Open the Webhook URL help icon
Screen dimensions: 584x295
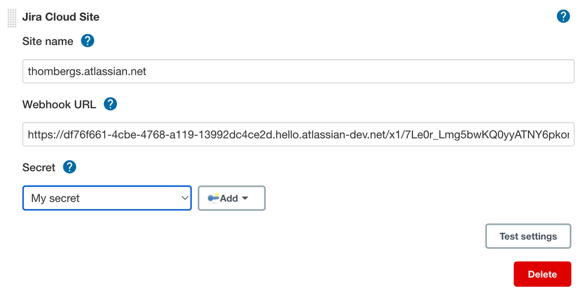[x=110, y=104]
